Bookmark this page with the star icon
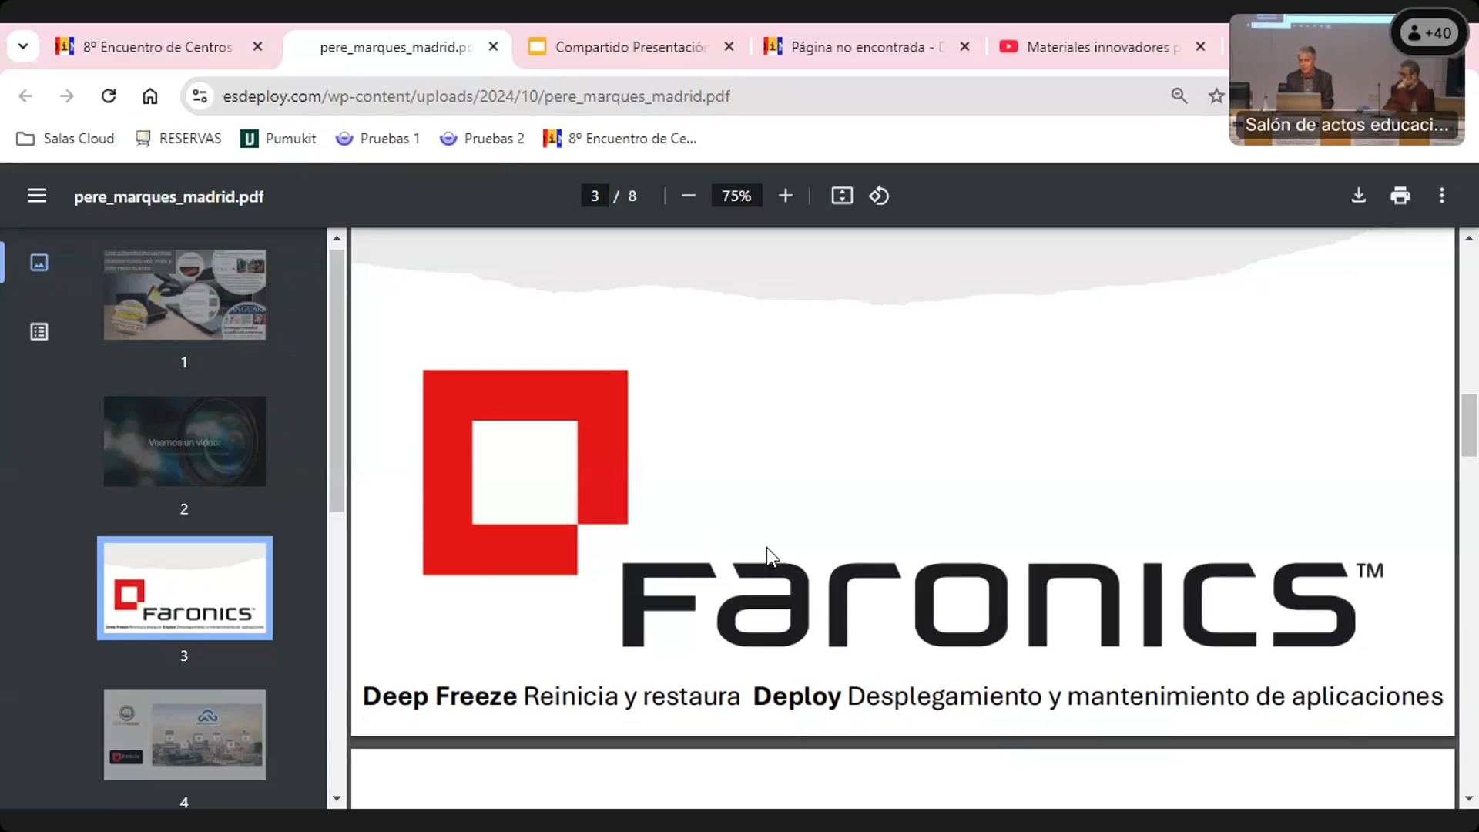Screen dimensions: 1479x832 click(x=1216, y=96)
